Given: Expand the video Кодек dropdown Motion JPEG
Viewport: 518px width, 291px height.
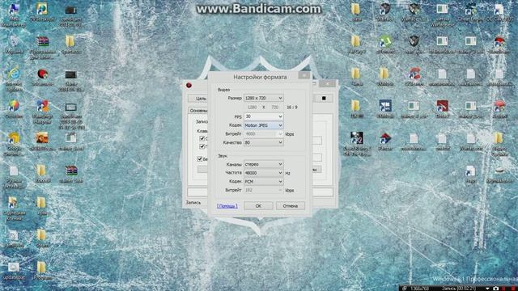Looking at the screenshot, I should click(263, 125).
